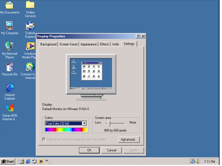This screenshot has width=222, height=166.
Task: Click the volume speaker icon in system tray
Action: [x=198, y=161]
